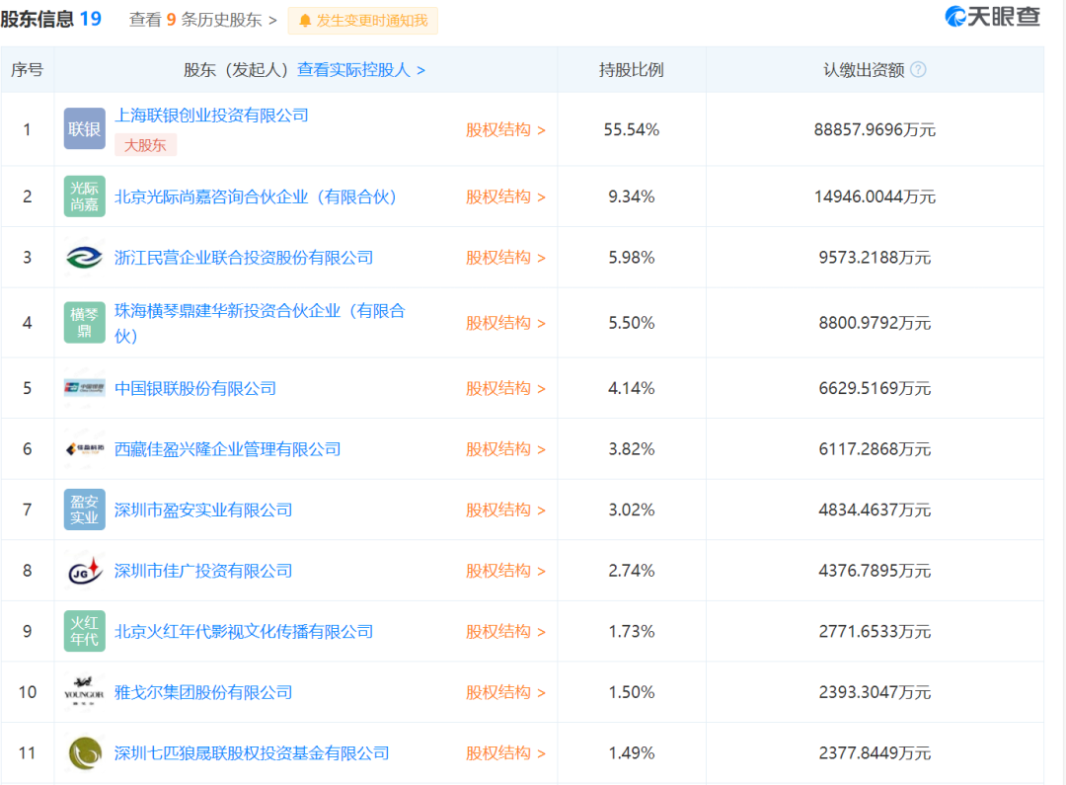Click the bell button 发生变更时通知我

[x=363, y=21]
